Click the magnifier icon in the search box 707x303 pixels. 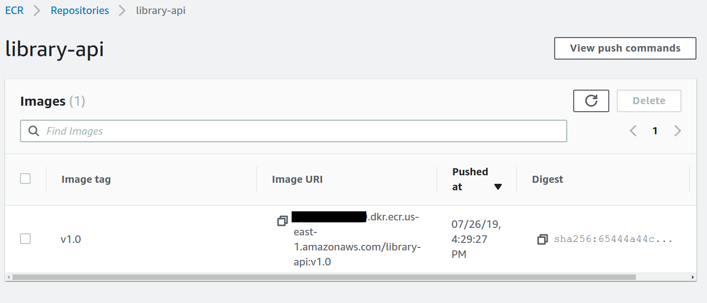click(x=34, y=131)
